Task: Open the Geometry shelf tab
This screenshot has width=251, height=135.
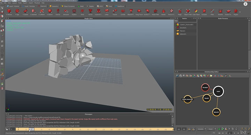Action: [x=54, y=6]
